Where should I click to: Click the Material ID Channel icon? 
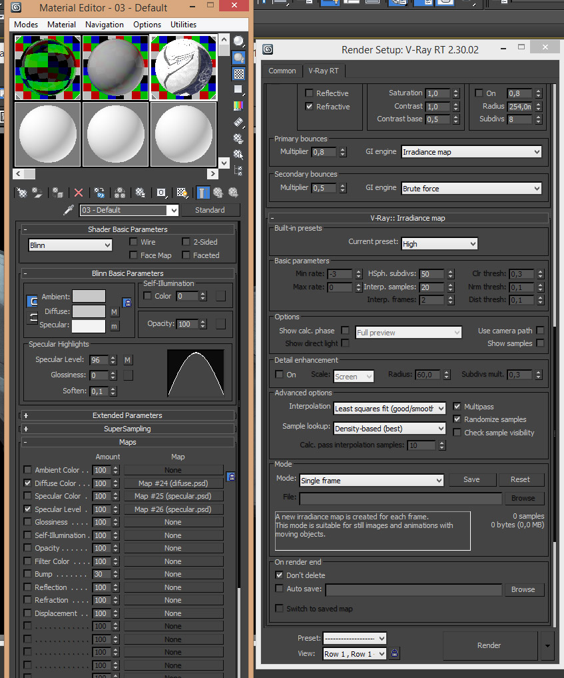point(161,193)
